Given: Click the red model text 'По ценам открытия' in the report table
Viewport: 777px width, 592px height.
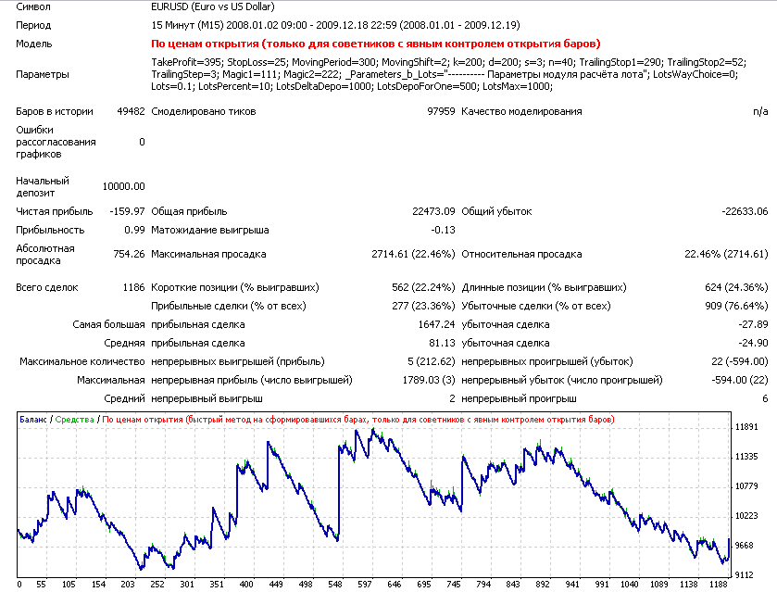Looking at the screenshot, I should pos(376,44).
